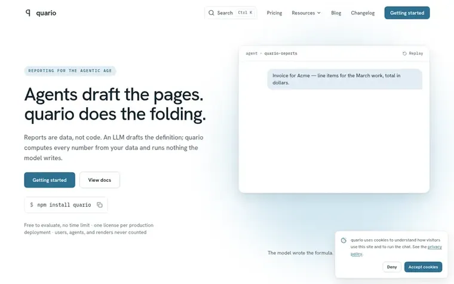Click the Reporting for the agentic age badge
Screen dimensions: 454x284
pyautogui.click(x=70, y=71)
